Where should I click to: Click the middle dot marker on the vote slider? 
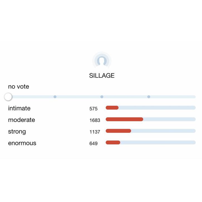tap(102, 97)
